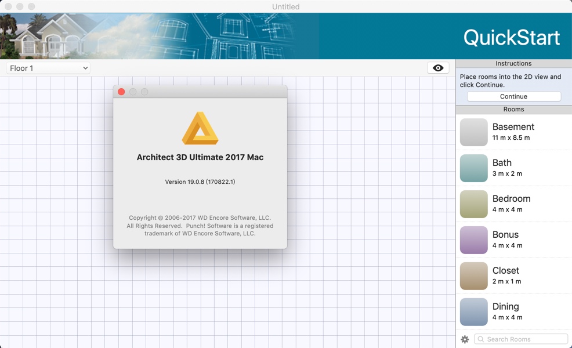Click the "11 m x 8.5 m" dimensions text

point(511,137)
